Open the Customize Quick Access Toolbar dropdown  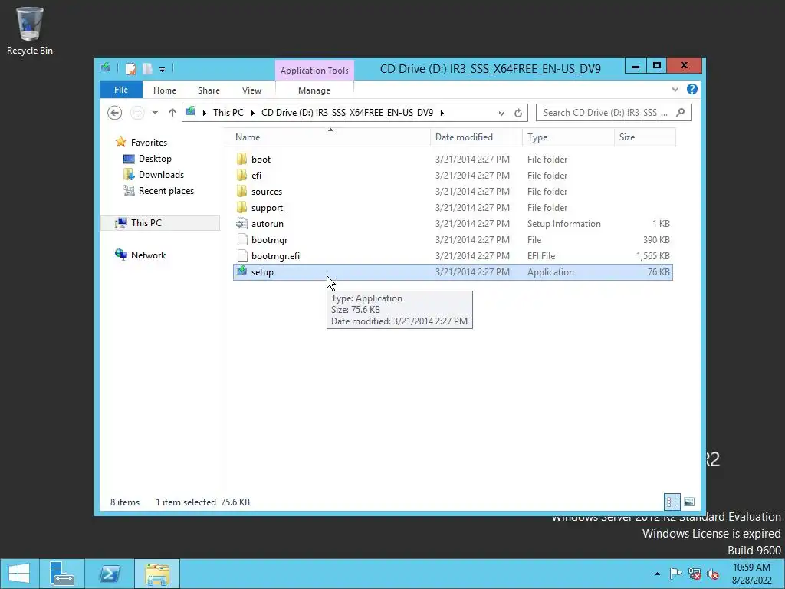(x=162, y=70)
